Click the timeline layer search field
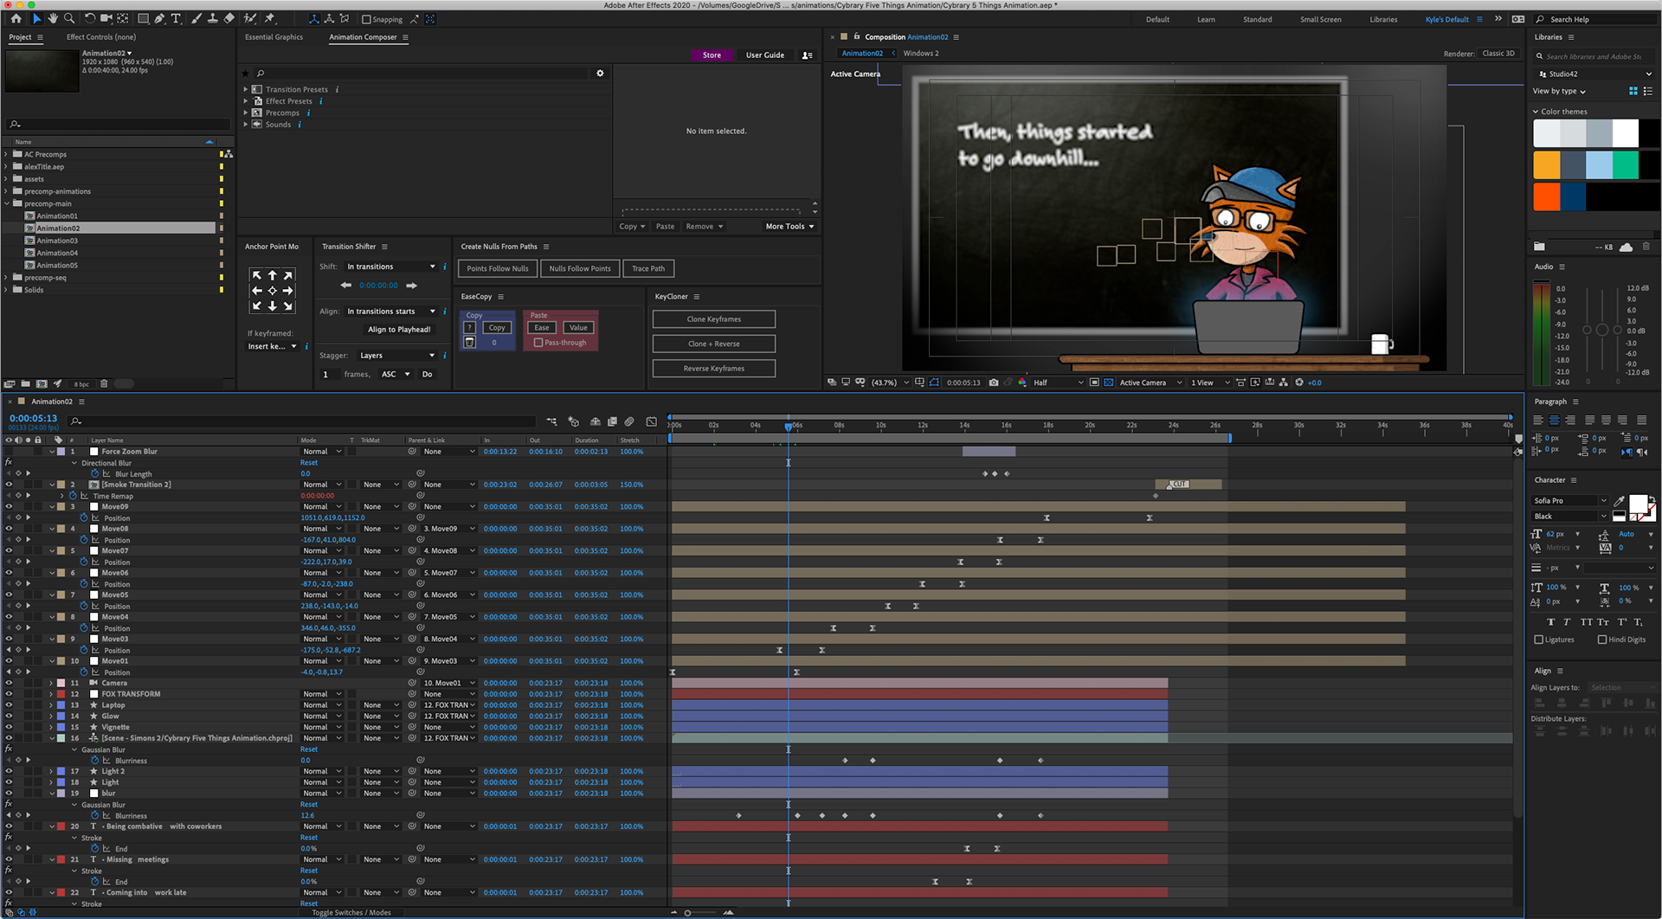The image size is (1662, 919). pyautogui.click(x=302, y=421)
